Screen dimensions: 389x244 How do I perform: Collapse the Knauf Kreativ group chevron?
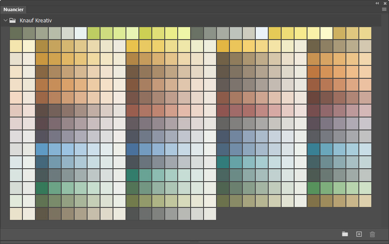pyautogui.click(x=6, y=20)
